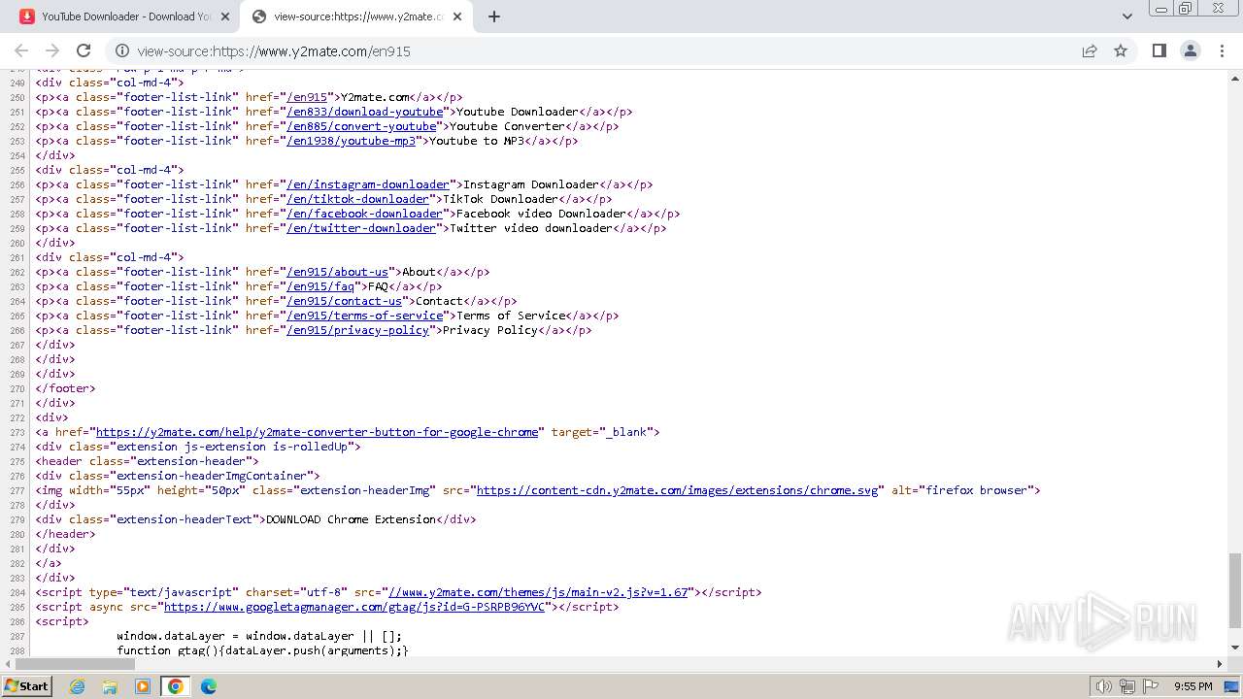The height and width of the screenshot is (699, 1243).
Task: Open the /en/twitter-downloader link
Action: [x=361, y=228]
